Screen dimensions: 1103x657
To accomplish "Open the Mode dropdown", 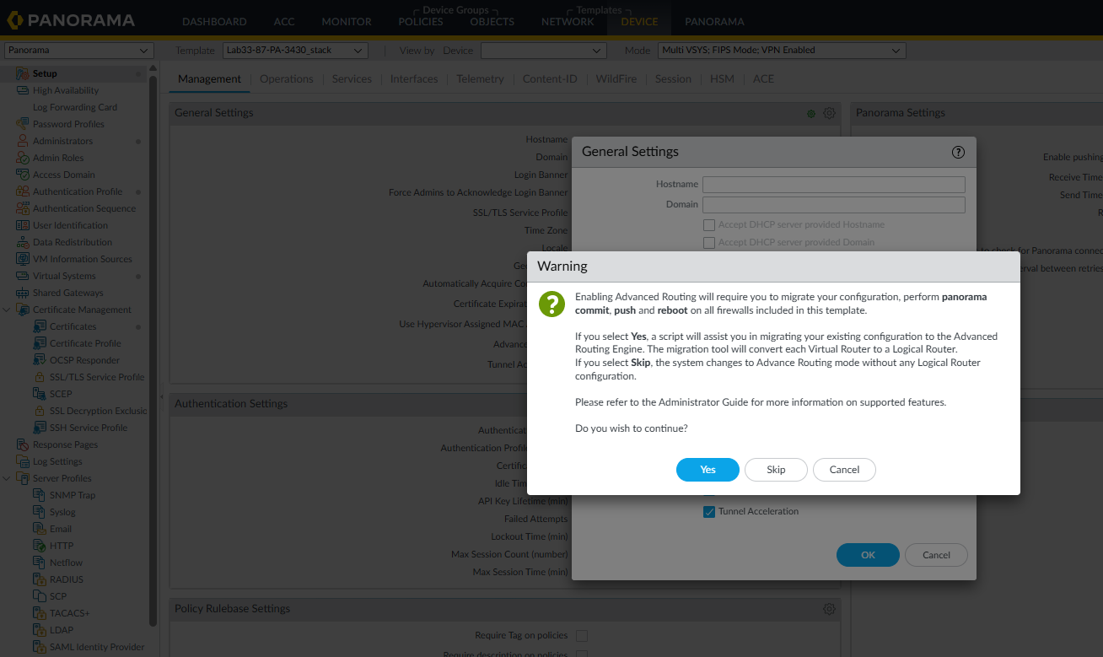I will click(x=781, y=51).
